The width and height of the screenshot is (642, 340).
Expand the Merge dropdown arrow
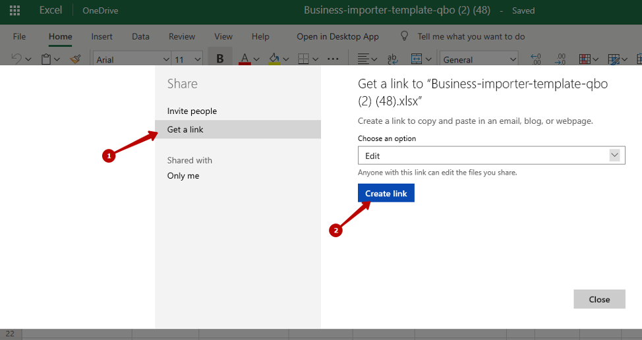pyautogui.click(x=428, y=59)
